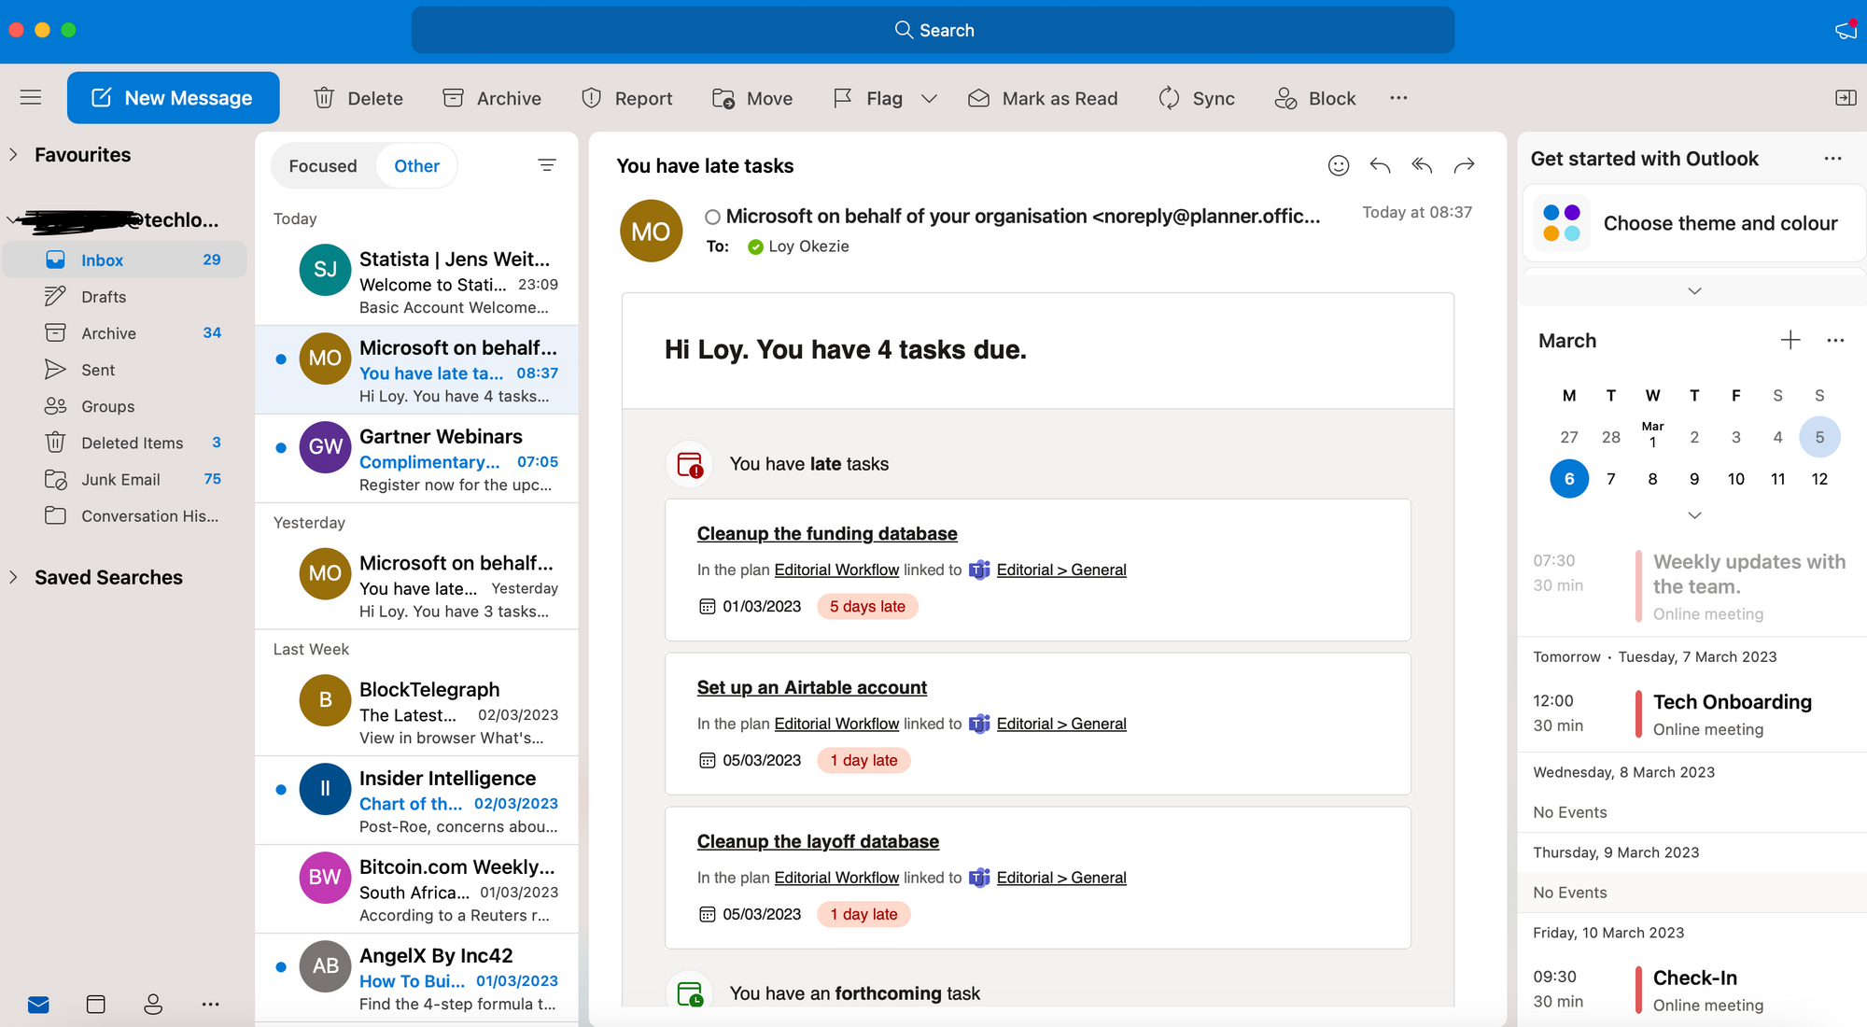This screenshot has width=1867, height=1027.
Task: Click sender presence circle next to Microsoft
Action: tap(712, 217)
